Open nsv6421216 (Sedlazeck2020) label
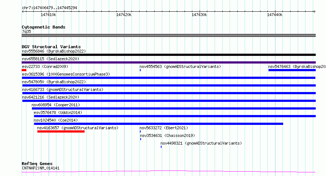326x176 pixels. [x=51, y=97]
